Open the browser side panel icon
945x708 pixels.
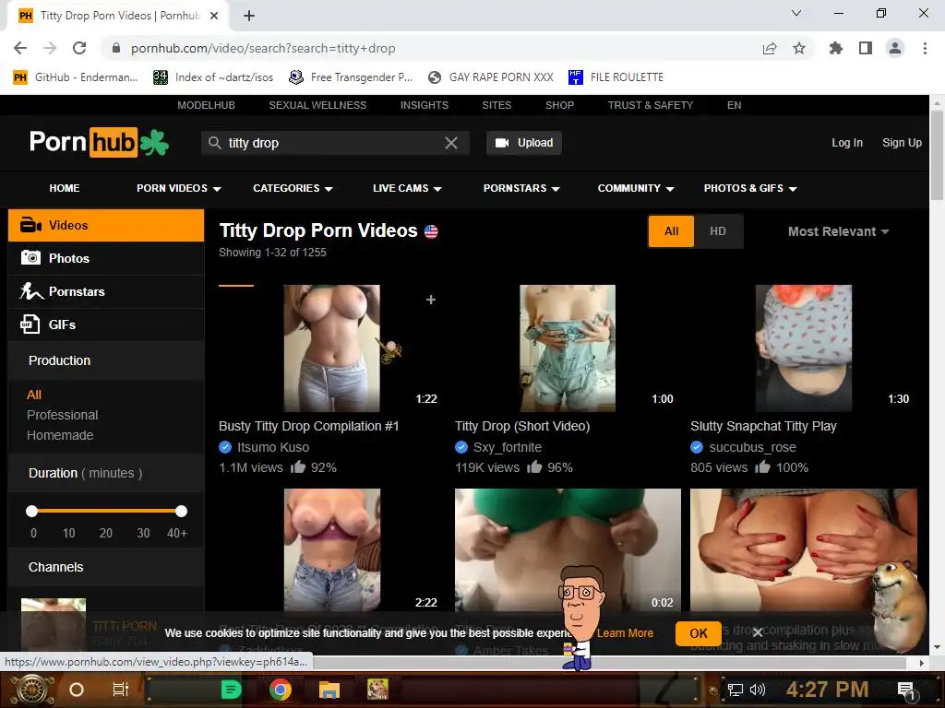coord(866,48)
